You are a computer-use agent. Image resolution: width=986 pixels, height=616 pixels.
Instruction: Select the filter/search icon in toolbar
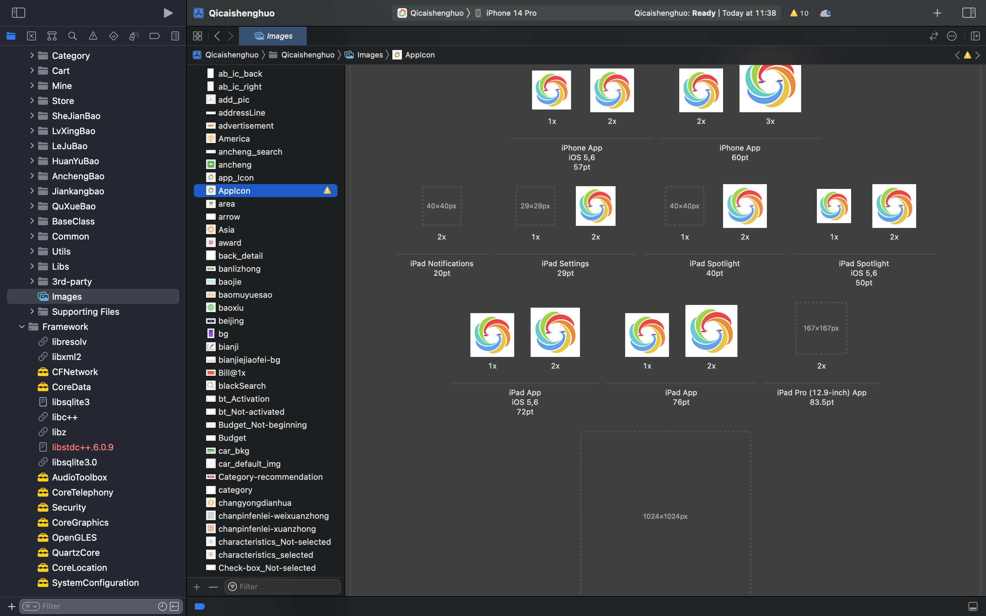(72, 36)
